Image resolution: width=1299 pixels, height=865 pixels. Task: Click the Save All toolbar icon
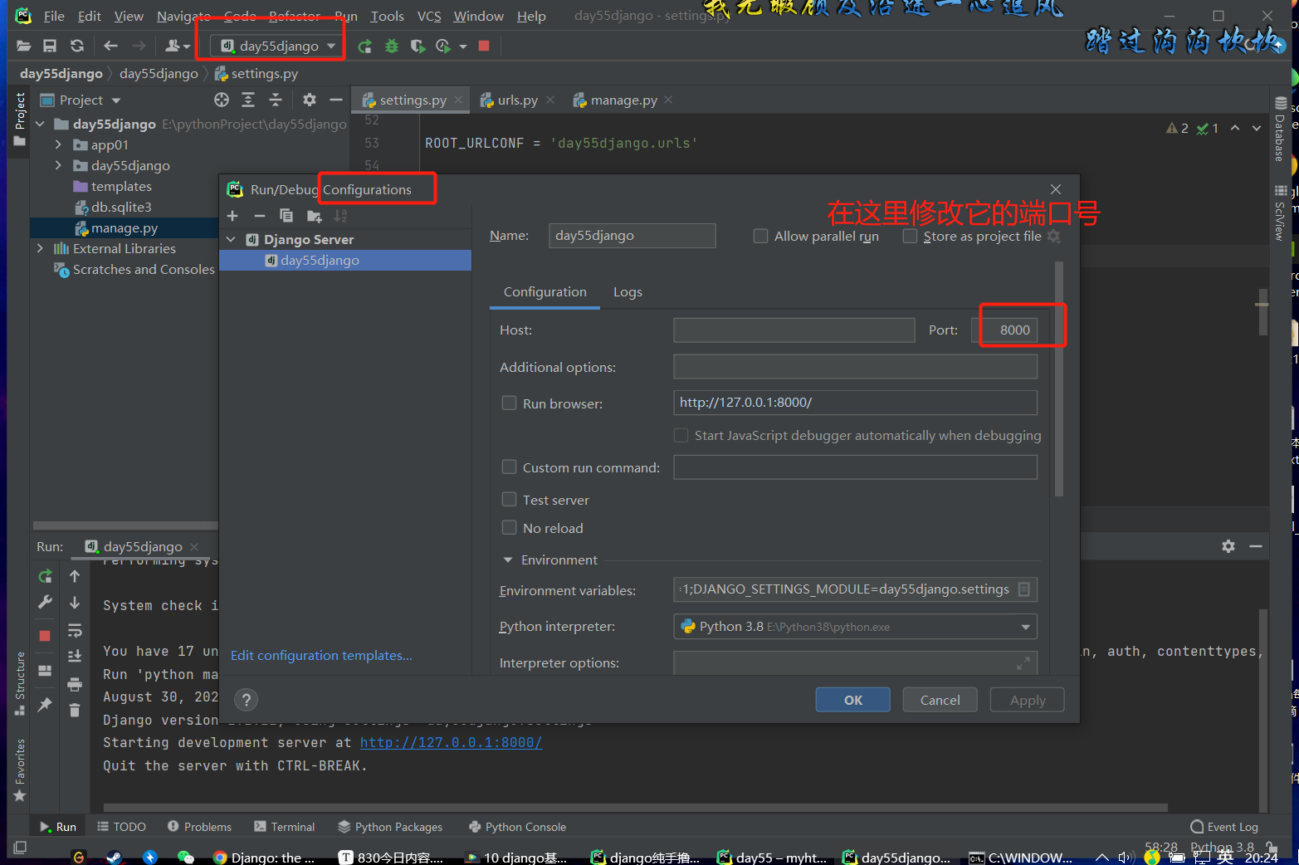click(x=50, y=46)
